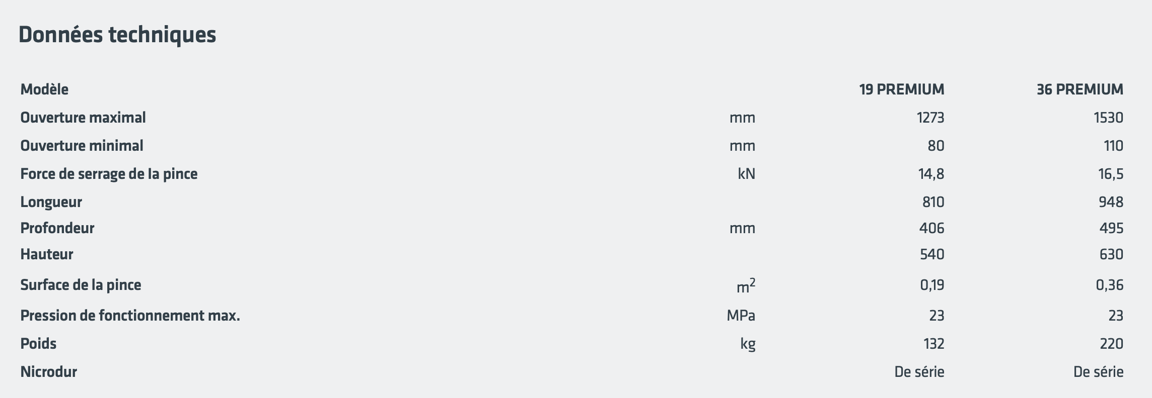
Task: Click the kN unit cell
Action: (x=746, y=174)
